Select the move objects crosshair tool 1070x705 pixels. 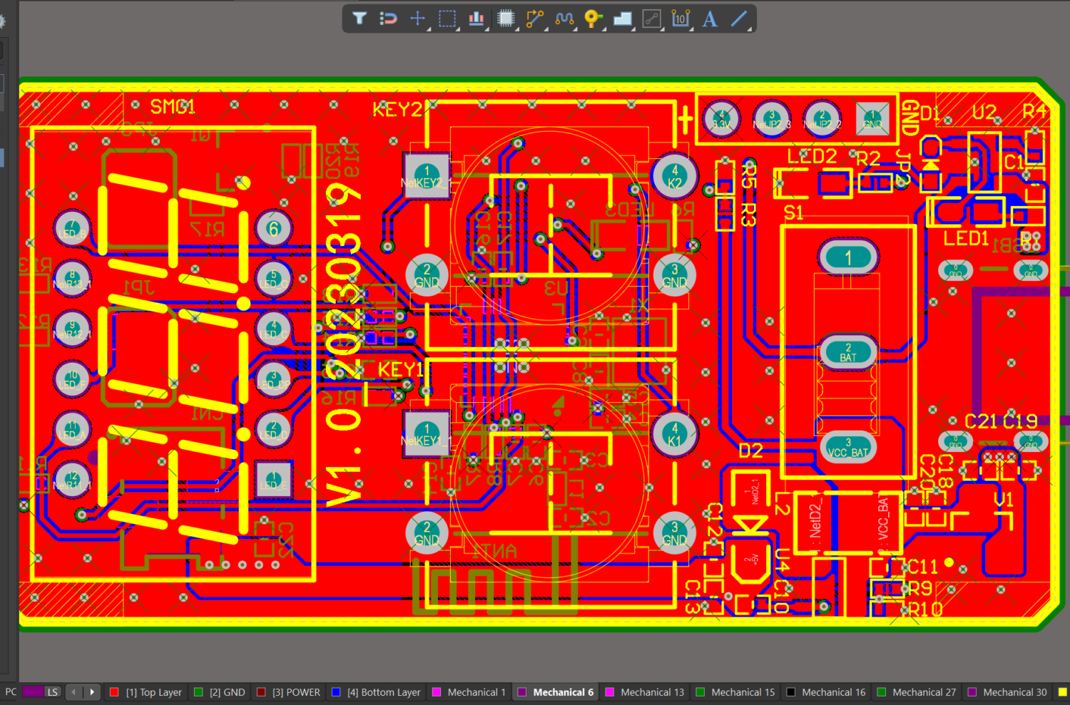(417, 19)
